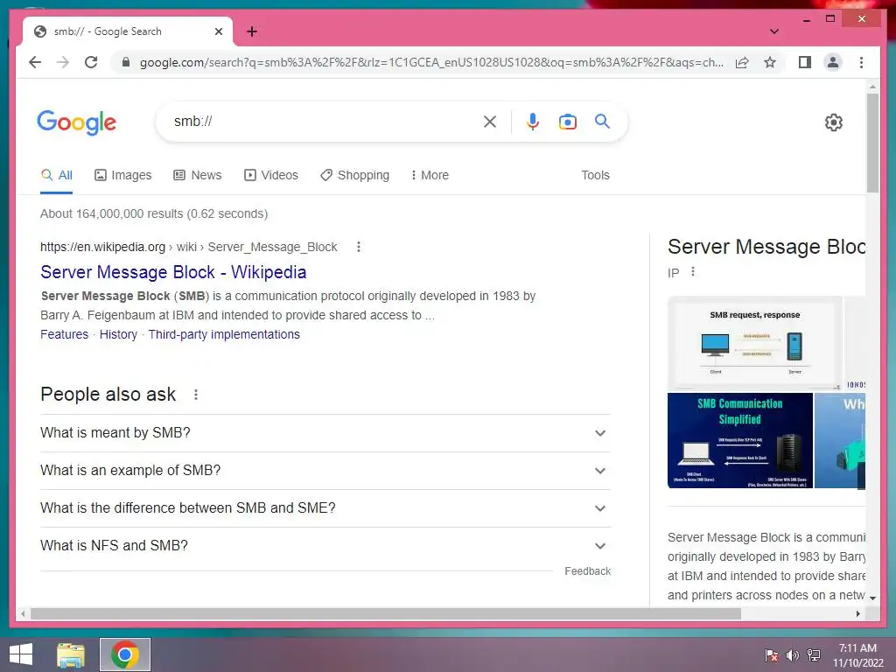Screen dimensions: 896x672
Task: Expand "What is NFS and SMB?"
Action: [325, 546]
